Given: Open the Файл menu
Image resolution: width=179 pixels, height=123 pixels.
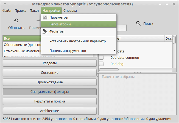Looking at the screenshot, I should 7,11.
